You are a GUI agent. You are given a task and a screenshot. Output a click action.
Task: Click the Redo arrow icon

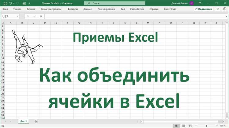pyautogui.click(x=18, y=3)
